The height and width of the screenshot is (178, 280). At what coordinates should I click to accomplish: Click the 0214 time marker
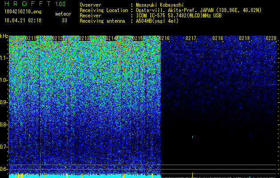111,38
